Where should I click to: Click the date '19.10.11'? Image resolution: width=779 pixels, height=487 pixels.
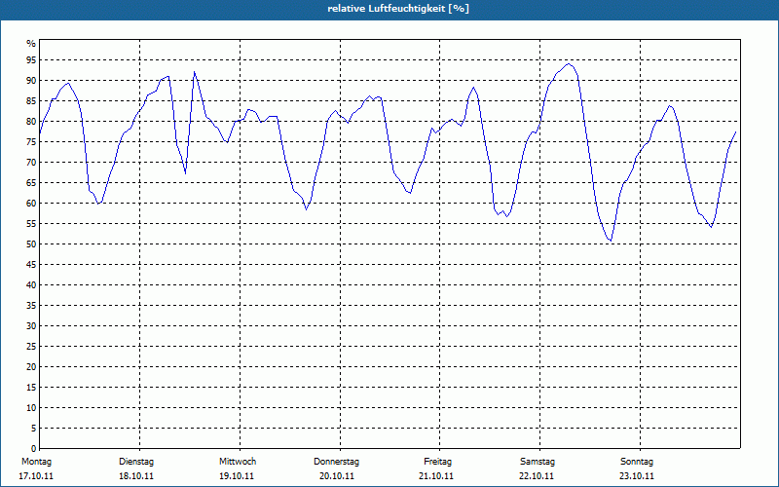237,476
